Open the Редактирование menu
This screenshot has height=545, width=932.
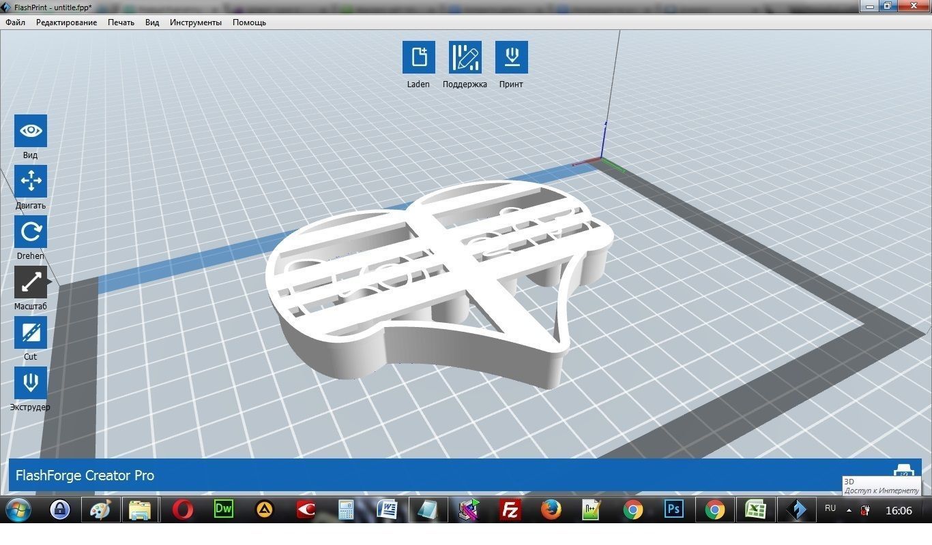66,22
